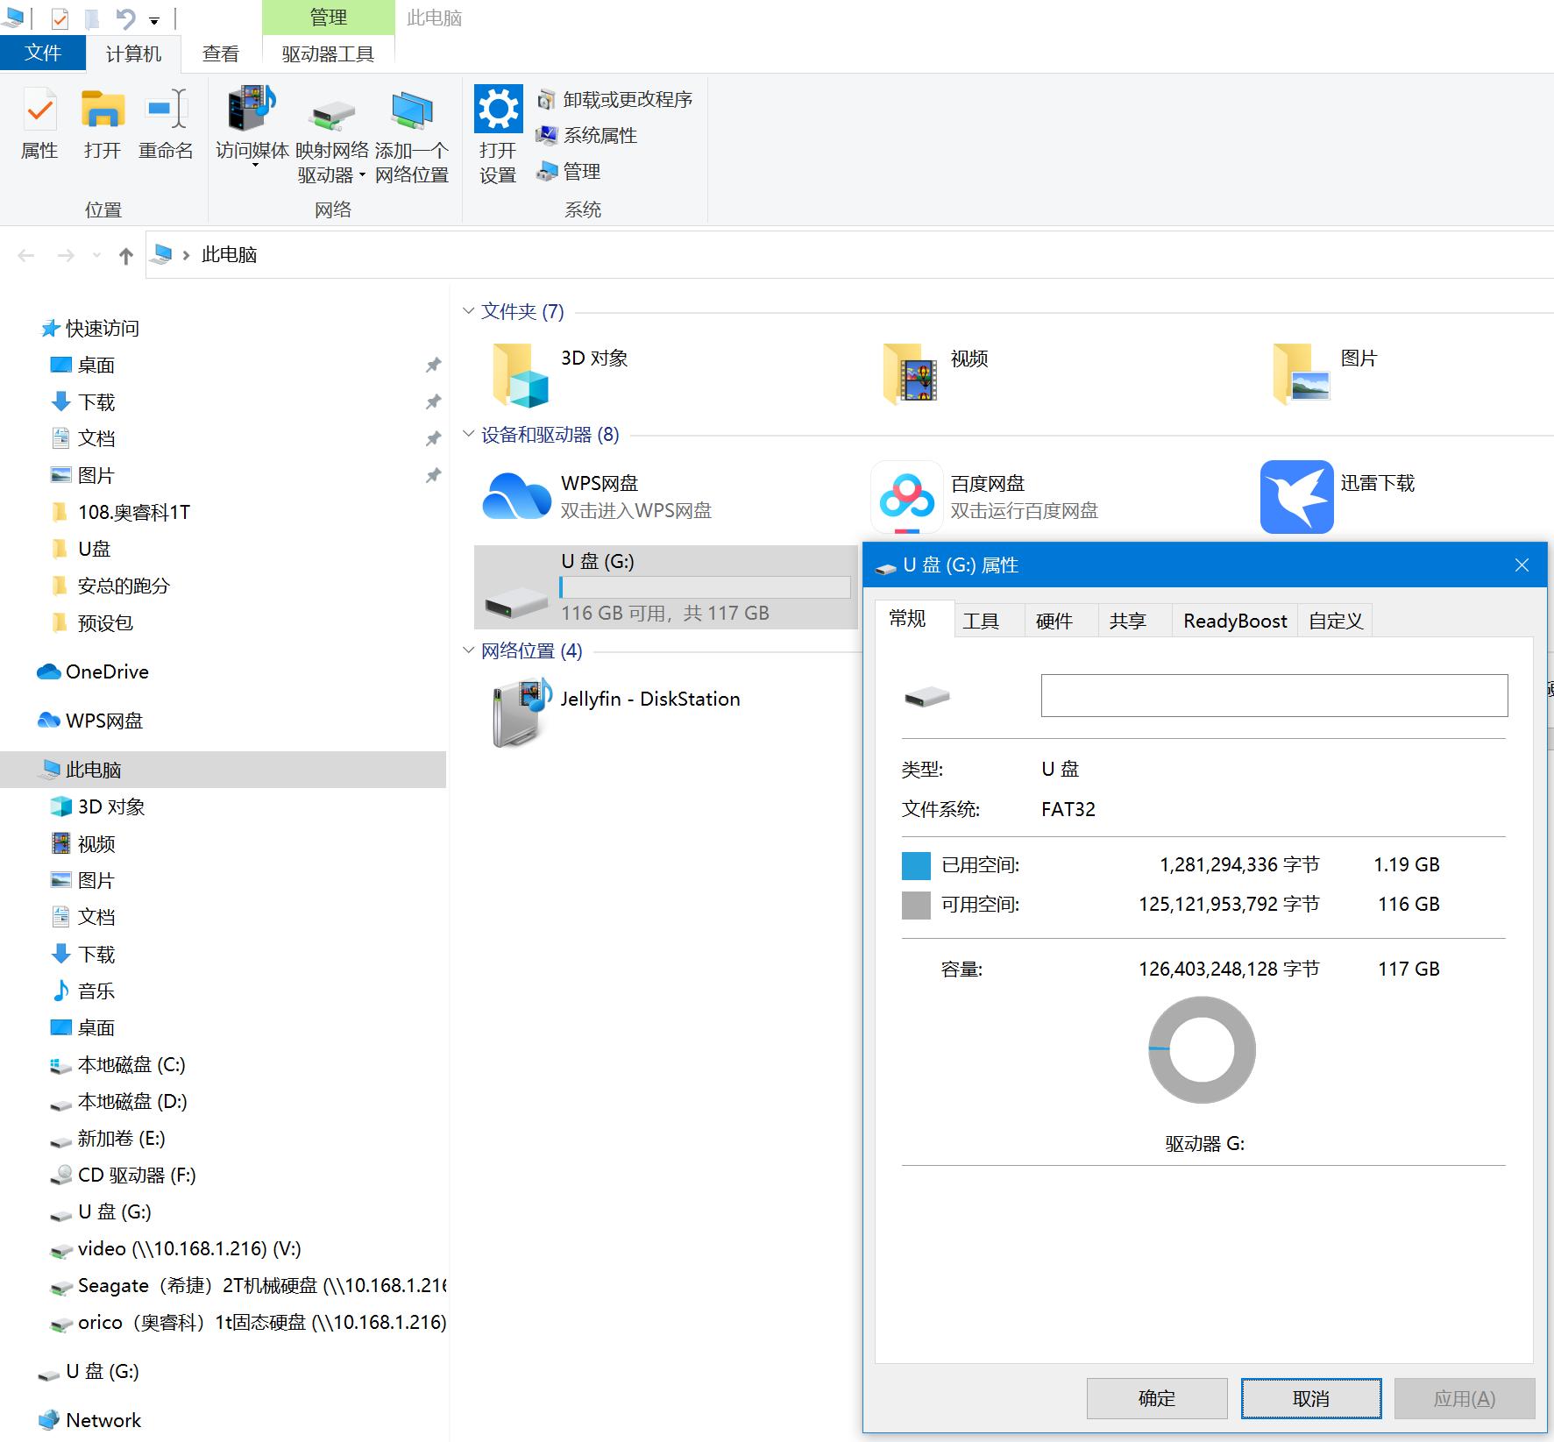Image resolution: width=1554 pixels, height=1442 pixels.
Task: Select OneDrive in navigation pane
Action: click(x=93, y=671)
